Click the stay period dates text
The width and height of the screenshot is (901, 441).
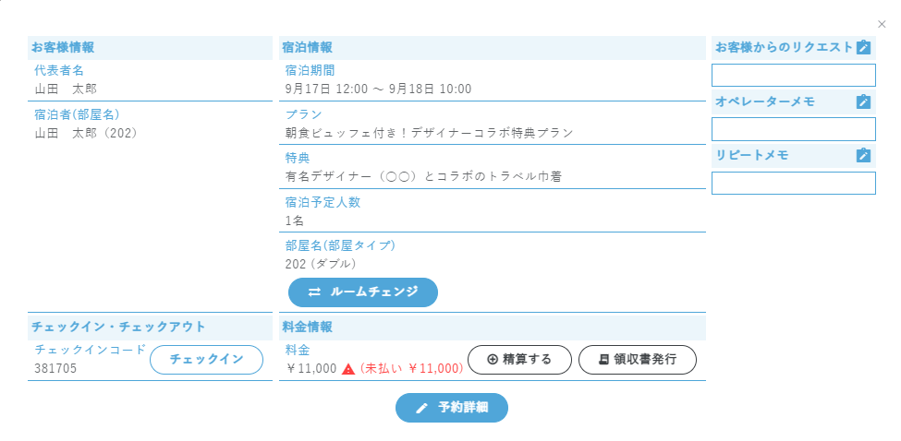pyautogui.click(x=378, y=89)
